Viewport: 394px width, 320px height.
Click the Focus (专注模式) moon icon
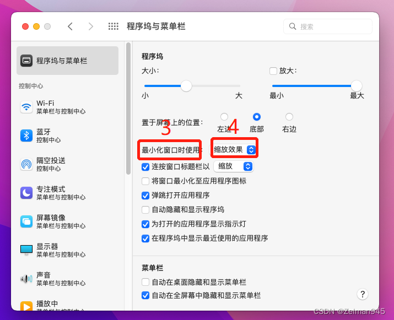pyautogui.click(x=26, y=193)
